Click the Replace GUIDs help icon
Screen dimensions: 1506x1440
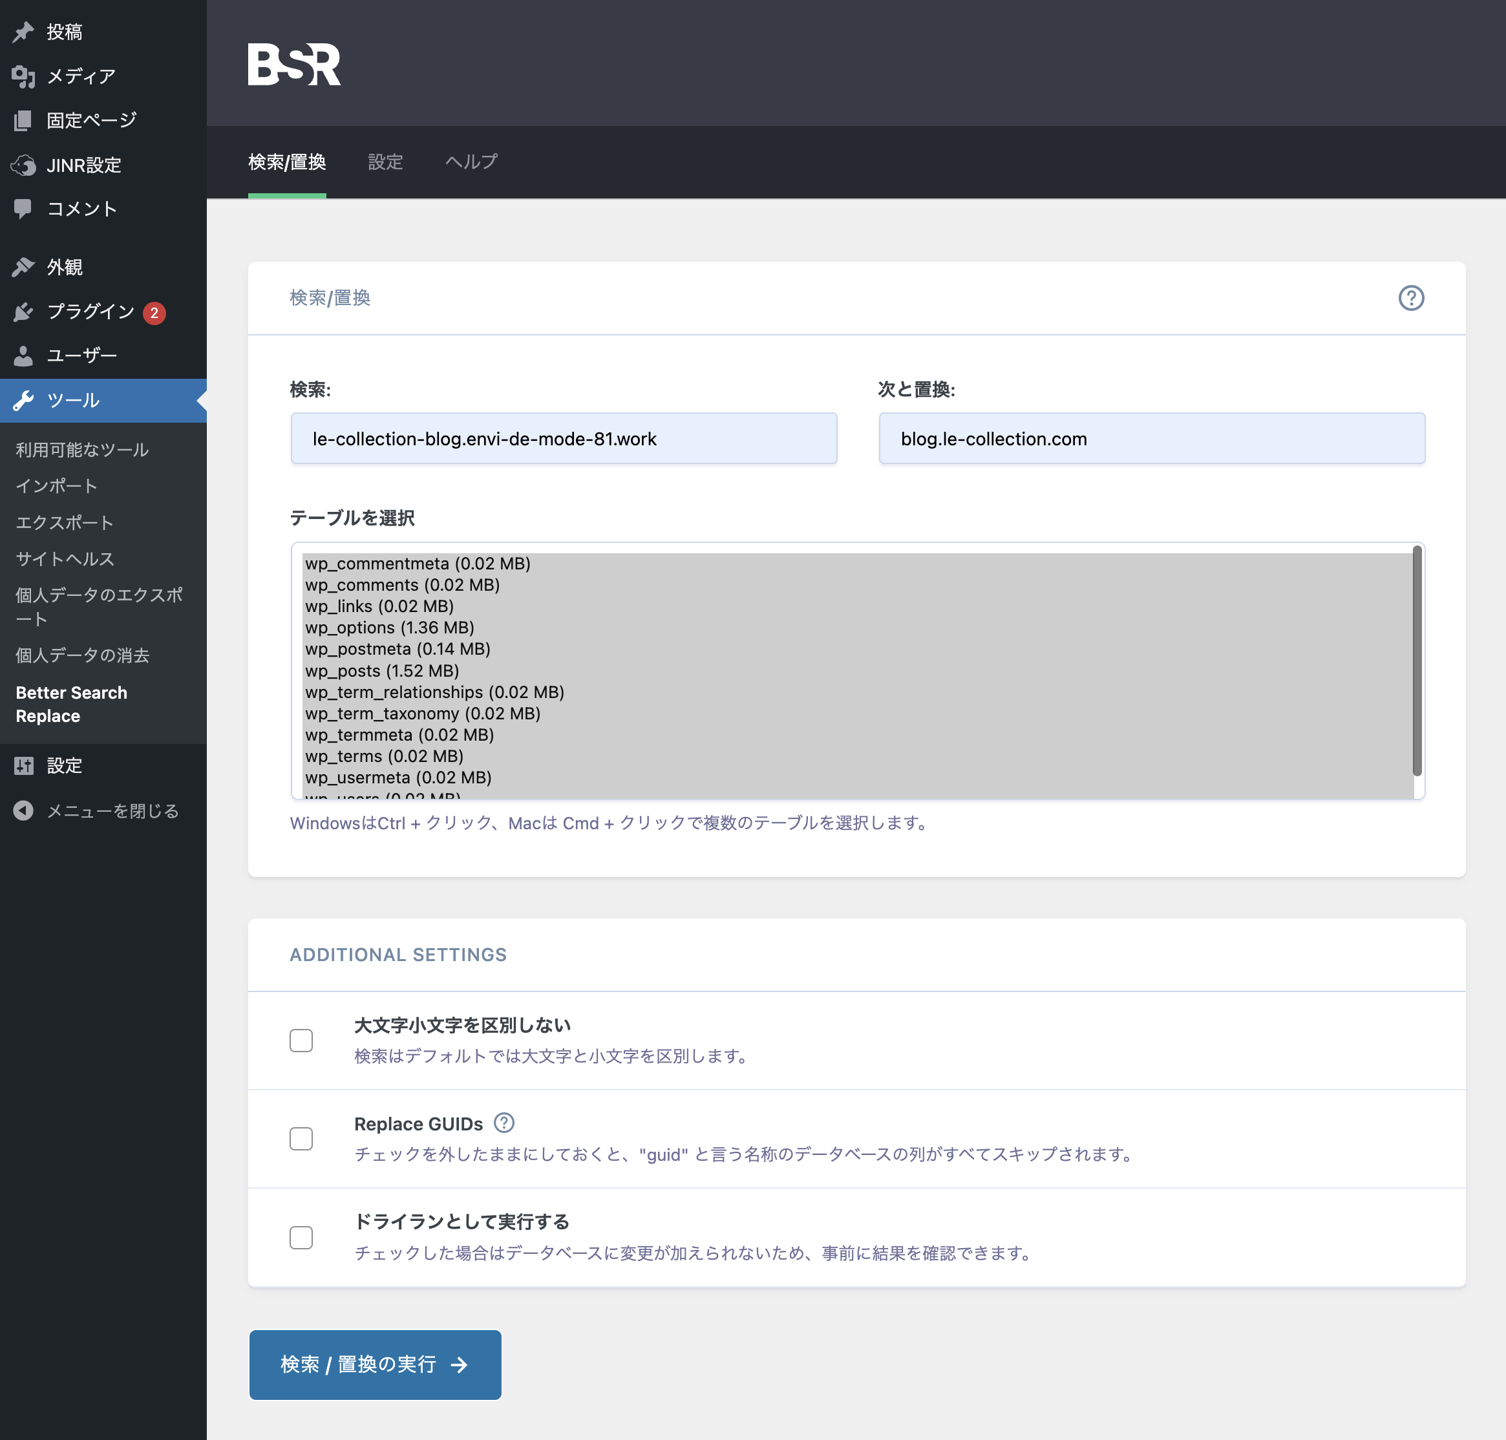click(504, 1123)
